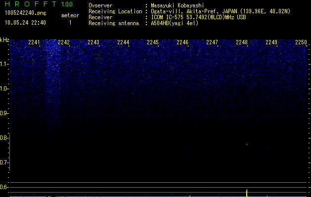Click time marker 2241

[34, 42]
